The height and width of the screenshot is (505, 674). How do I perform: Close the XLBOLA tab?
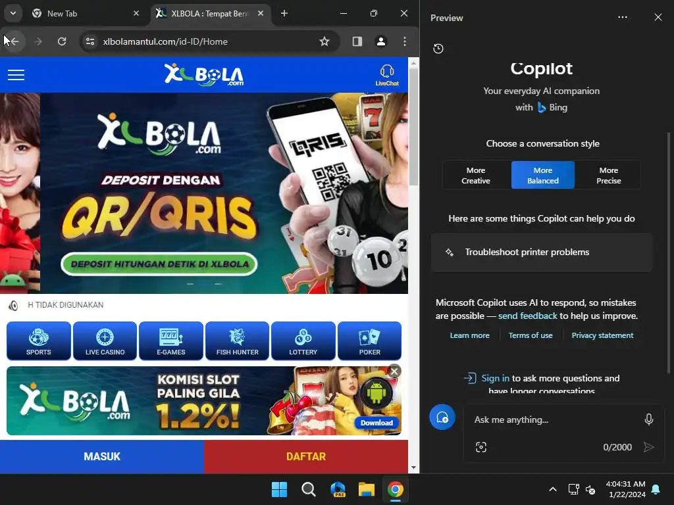tap(261, 13)
